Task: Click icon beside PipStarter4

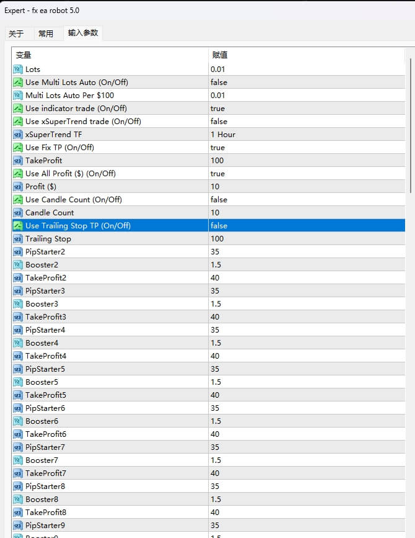Action: [x=18, y=330]
